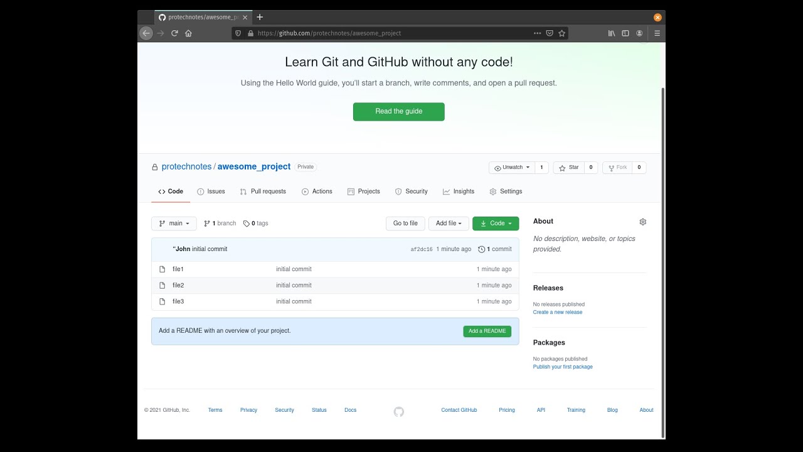This screenshot has height=452, width=803.
Task: Click the About section gear icon
Action: pos(642,222)
